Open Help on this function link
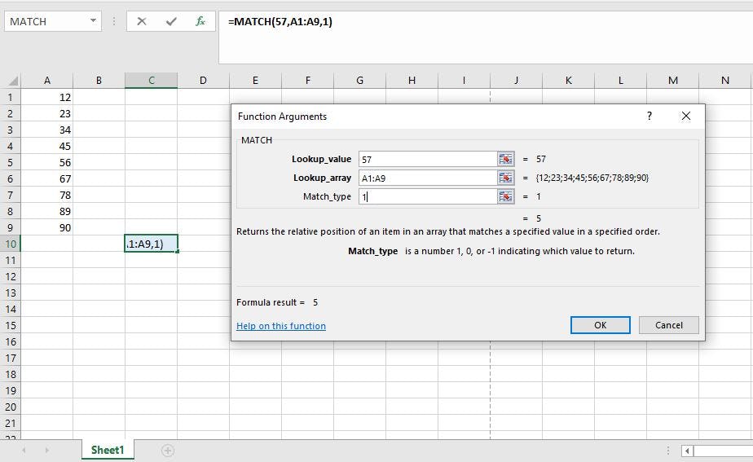 [x=281, y=326]
